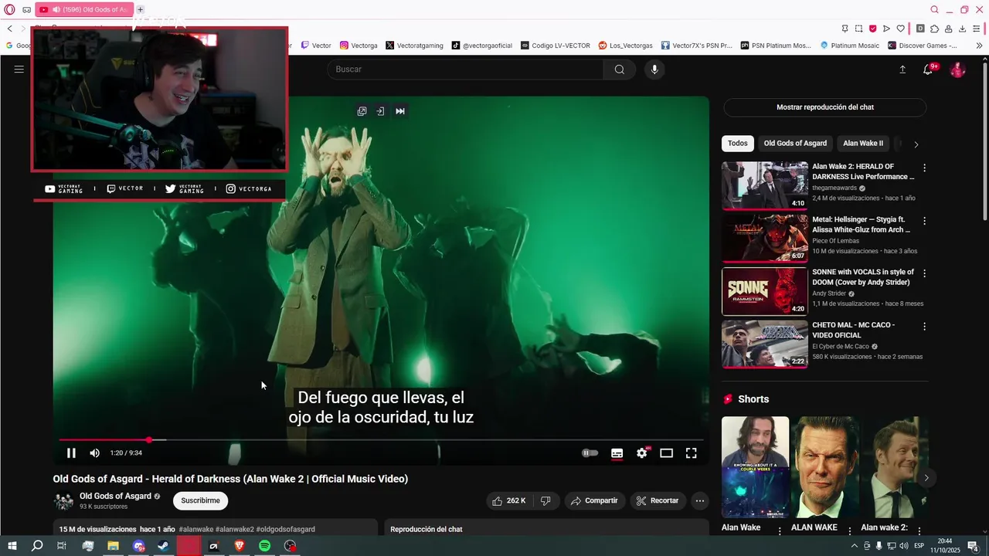The height and width of the screenshot is (556, 989).
Task: Dislike the video with thumbs down
Action: coord(545,501)
